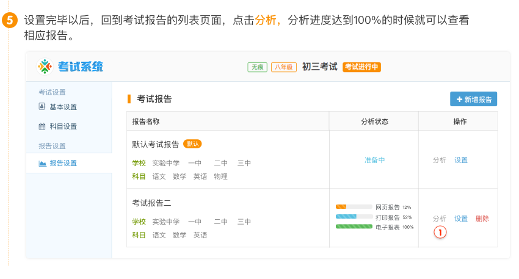Click the orange step 5 circle

click(x=10, y=21)
